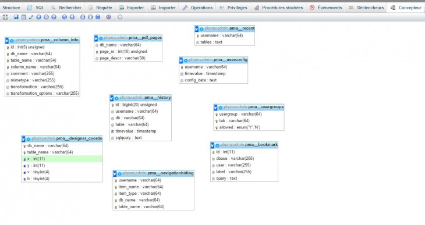
Task: Collapse the pma__bookmark table with V arrow
Action: [x=212, y=145]
